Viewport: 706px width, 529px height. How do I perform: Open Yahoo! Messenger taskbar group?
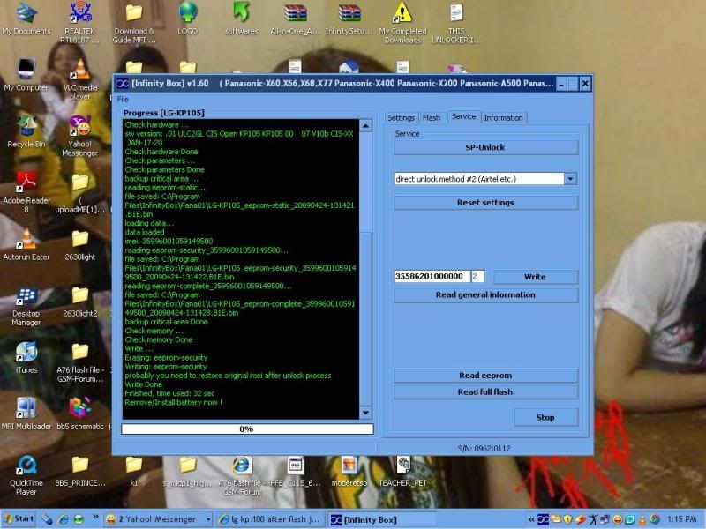pyautogui.click(x=158, y=519)
